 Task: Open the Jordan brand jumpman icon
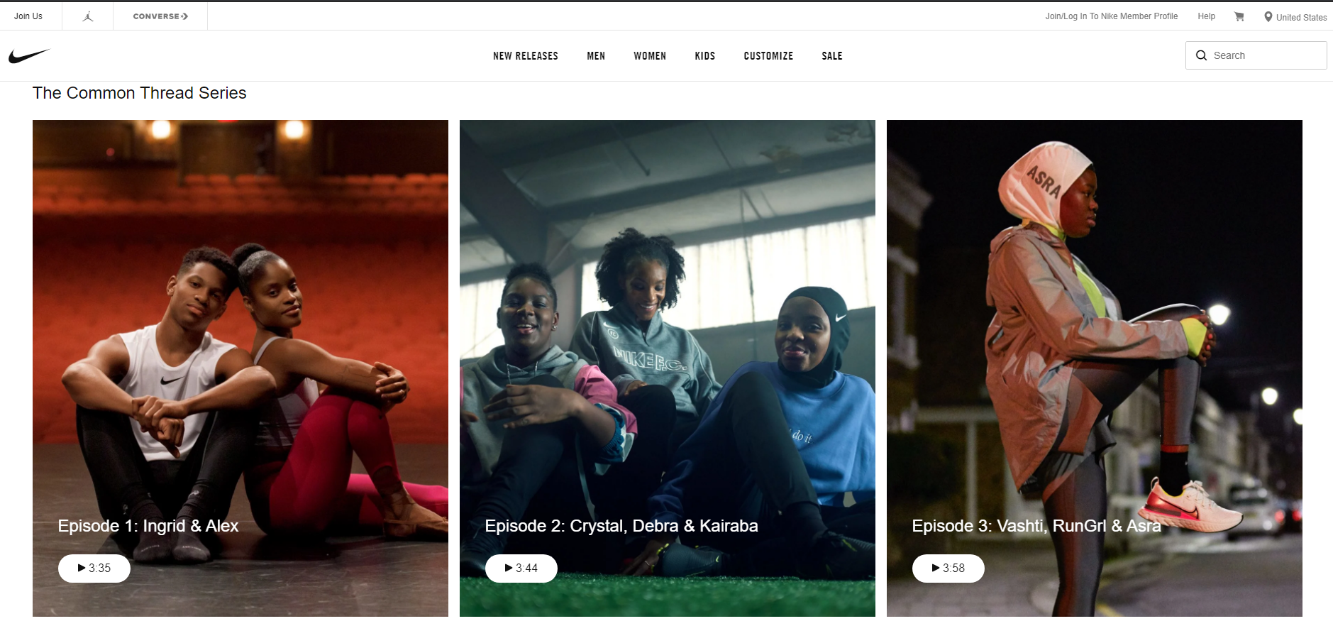(88, 16)
